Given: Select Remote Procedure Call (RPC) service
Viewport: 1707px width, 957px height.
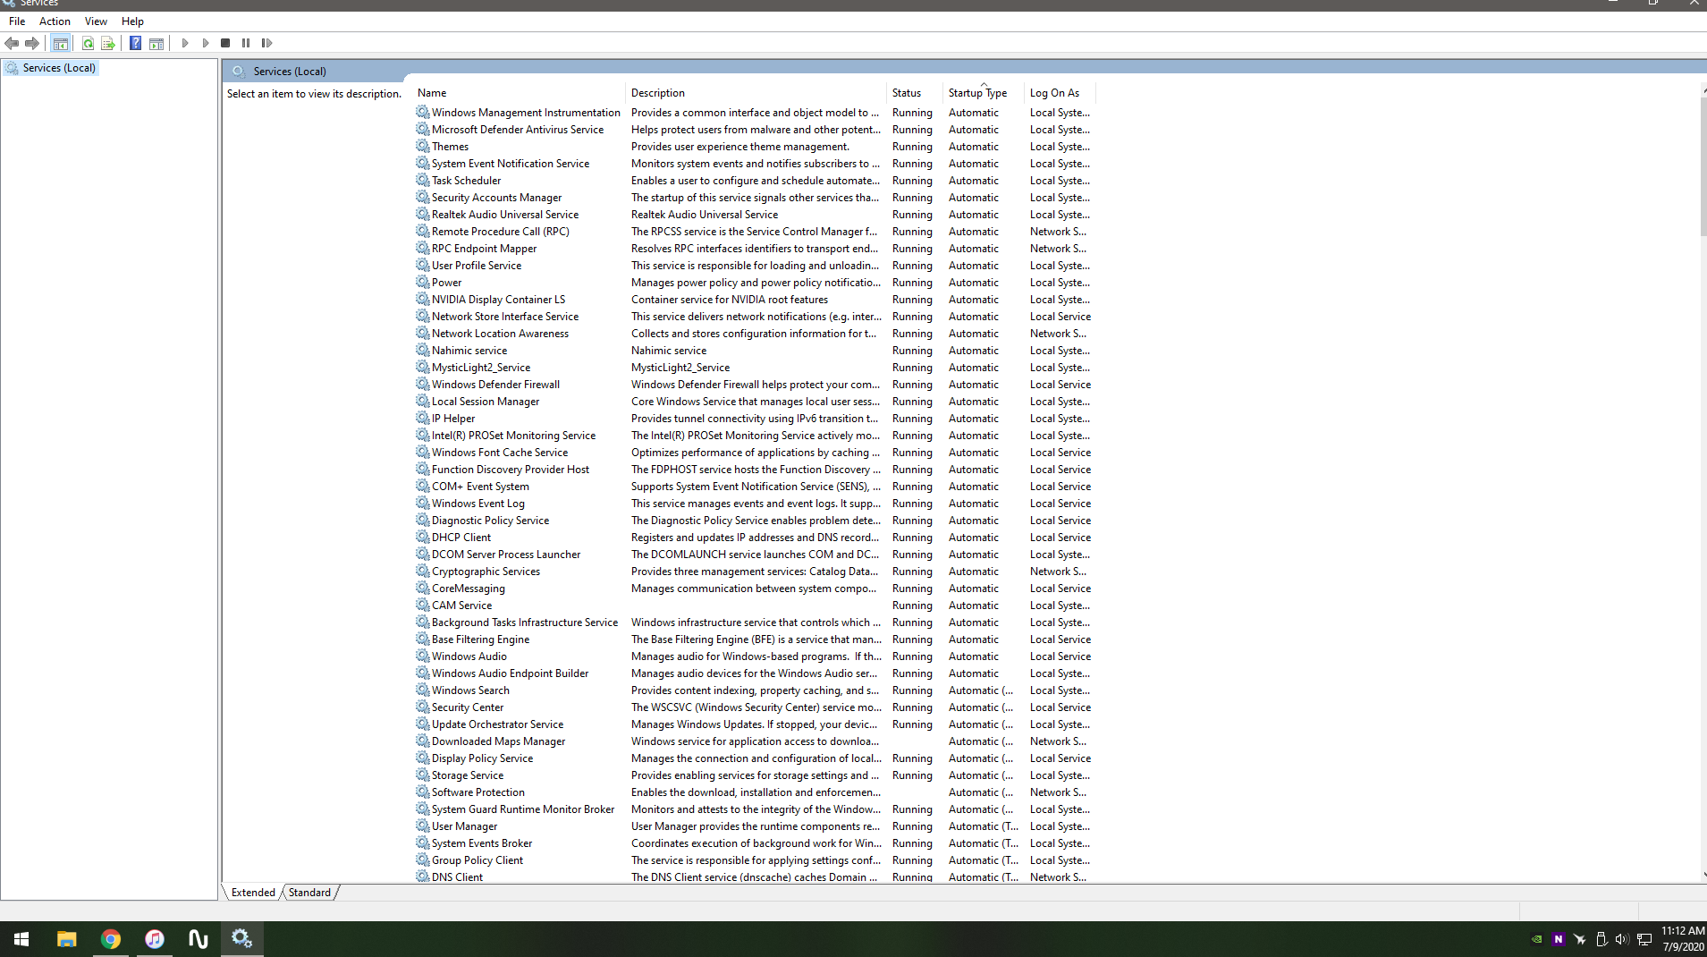Looking at the screenshot, I should pos(500,232).
